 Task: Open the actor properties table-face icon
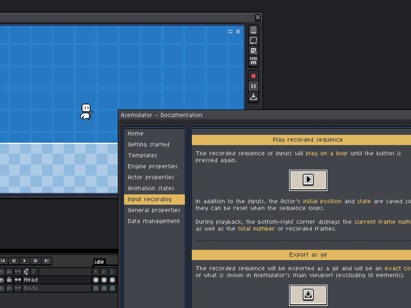pyautogui.click(x=253, y=61)
